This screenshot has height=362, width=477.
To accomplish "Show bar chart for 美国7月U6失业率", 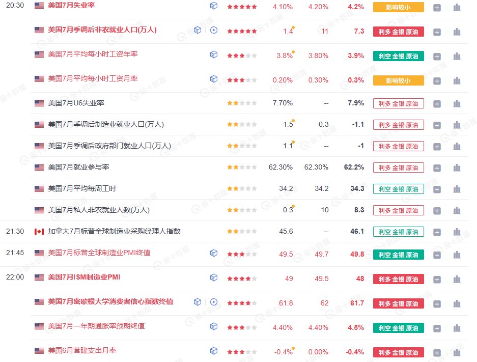I will [457, 104].
